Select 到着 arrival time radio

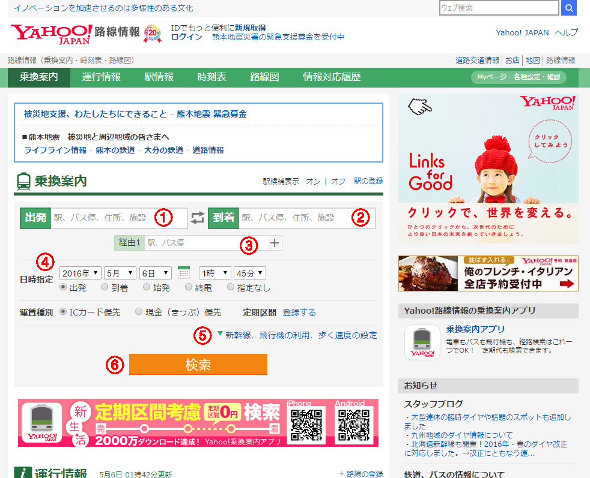(x=105, y=287)
